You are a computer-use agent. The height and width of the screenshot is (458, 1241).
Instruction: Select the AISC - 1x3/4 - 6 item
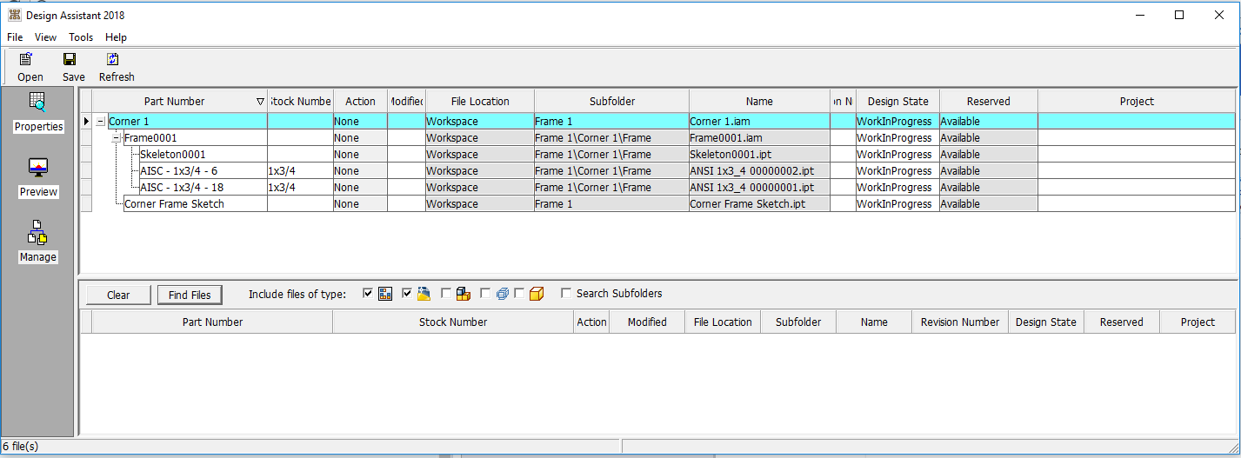point(178,171)
